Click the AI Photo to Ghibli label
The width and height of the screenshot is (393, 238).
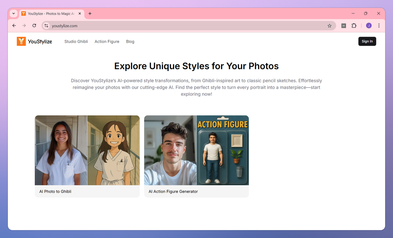(x=55, y=192)
